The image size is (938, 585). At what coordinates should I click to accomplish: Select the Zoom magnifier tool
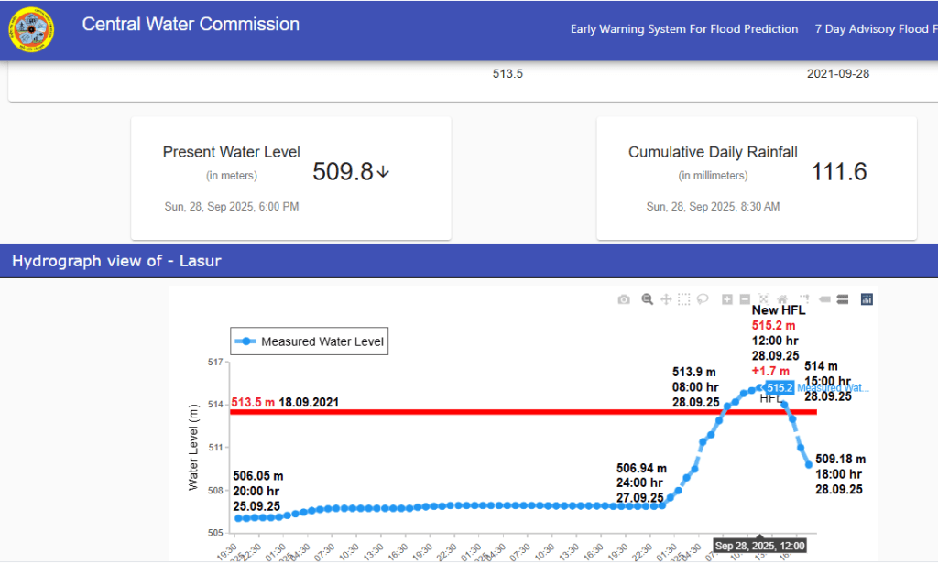point(647,299)
